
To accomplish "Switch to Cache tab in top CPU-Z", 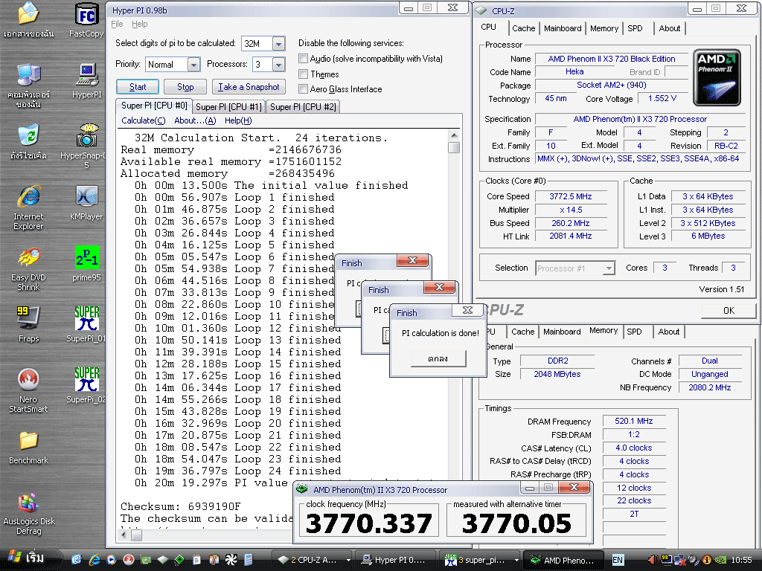I will click(x=523, y=28).
